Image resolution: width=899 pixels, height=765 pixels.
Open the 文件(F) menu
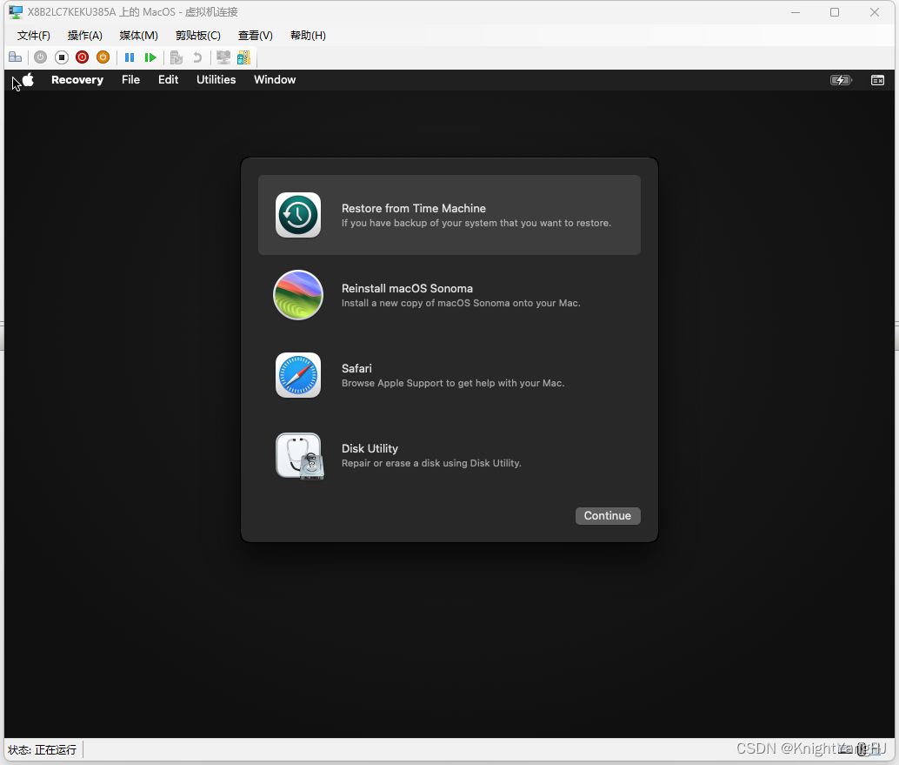click(33, 36)
